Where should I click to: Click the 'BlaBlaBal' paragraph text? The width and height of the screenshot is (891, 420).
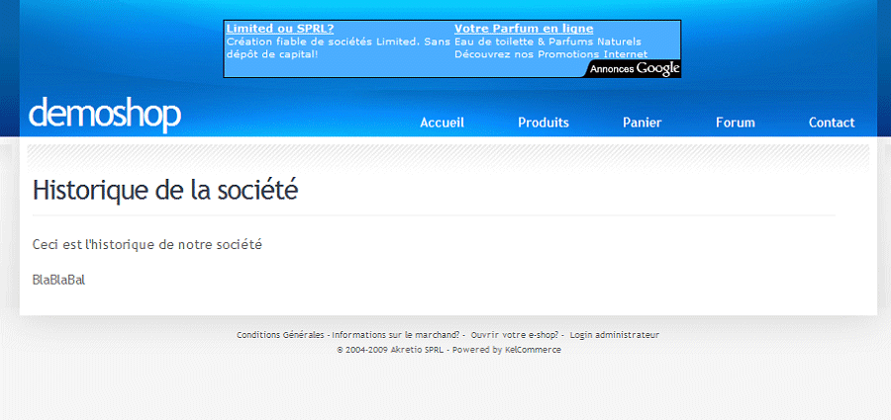58,280
